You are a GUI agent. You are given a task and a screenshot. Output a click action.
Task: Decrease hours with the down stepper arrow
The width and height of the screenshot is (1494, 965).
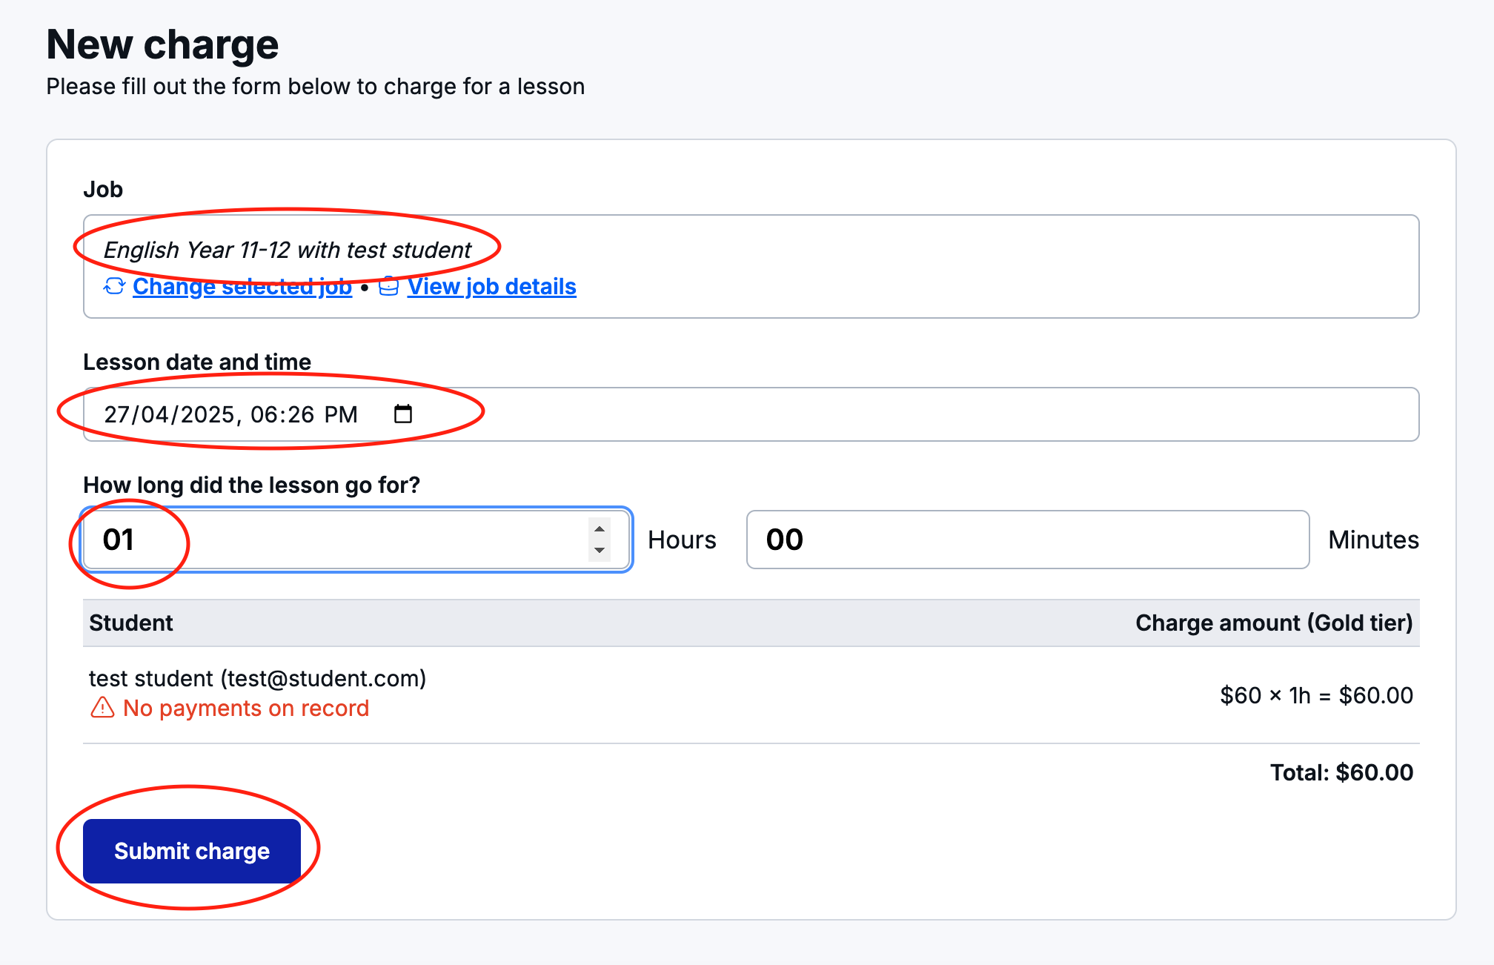[600, 550]
